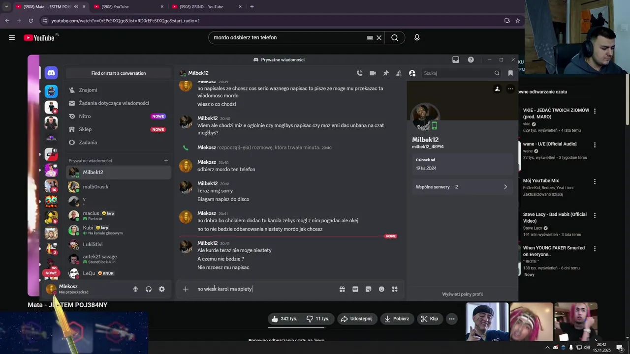Open conversation with LukiStivi
Image resolution: width=630 pixels, height=354 pixels.
pos(119,244)
